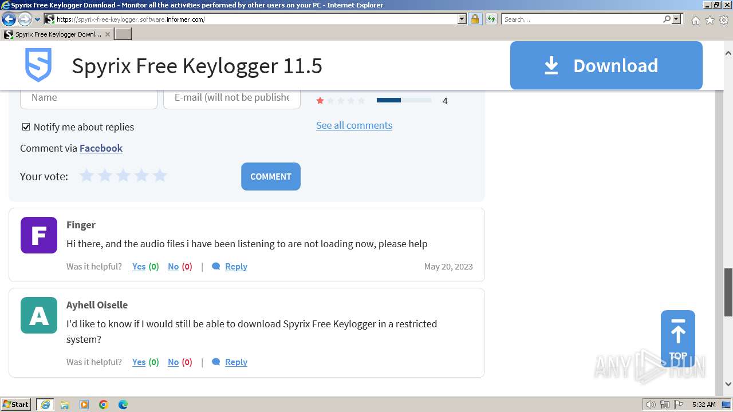Rate five stars in Your vote
This screenshot has height=412, width=733.
pyautogui.click(x=160, y=176)
